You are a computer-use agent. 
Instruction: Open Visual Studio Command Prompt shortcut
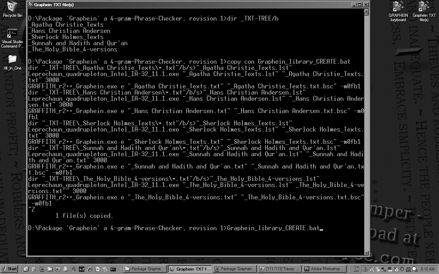click(x=12, y=39)
